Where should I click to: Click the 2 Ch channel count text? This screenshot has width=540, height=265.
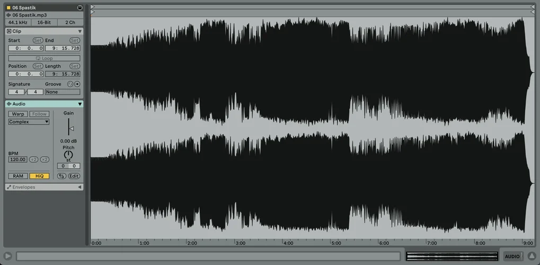[70, 22]
